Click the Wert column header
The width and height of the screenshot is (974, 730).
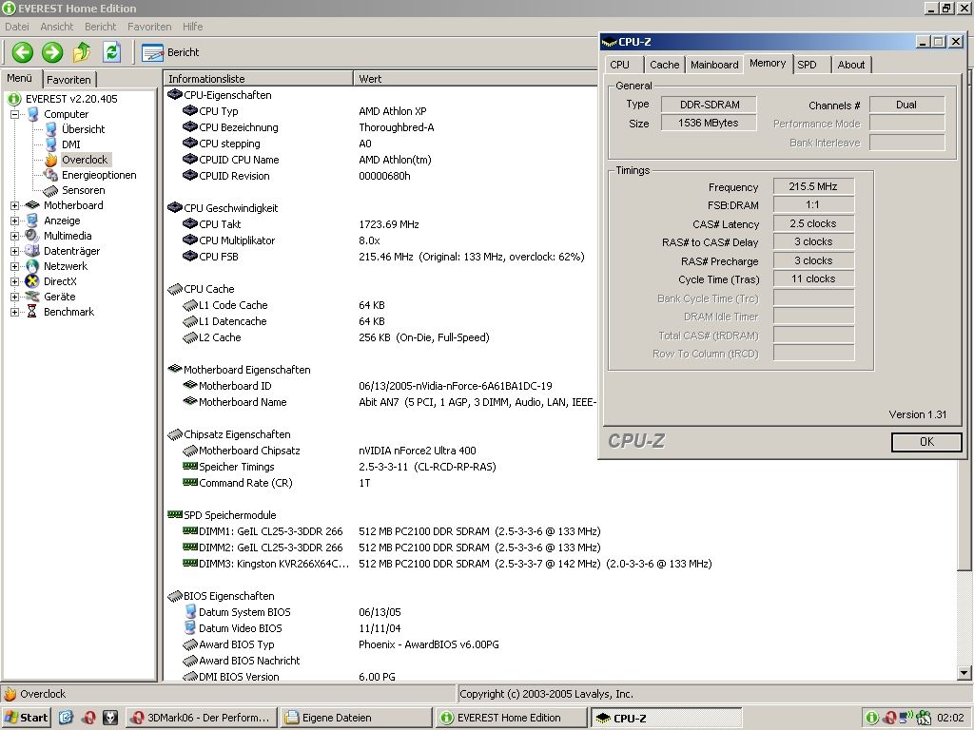pos(475,79)
